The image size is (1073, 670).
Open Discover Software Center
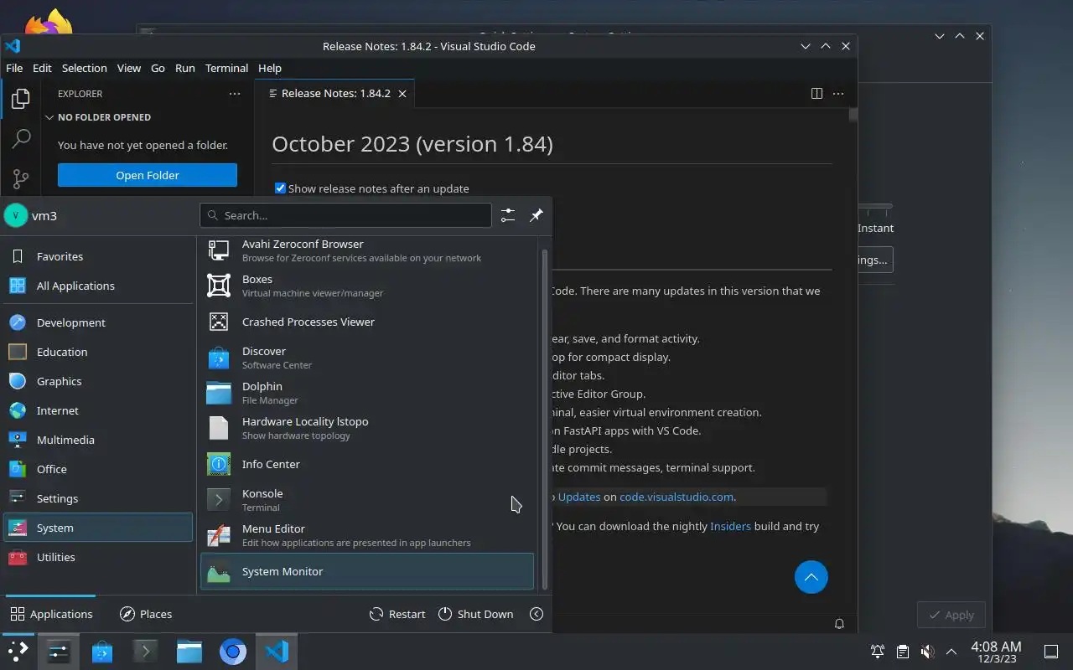click(x=367, y=358)
